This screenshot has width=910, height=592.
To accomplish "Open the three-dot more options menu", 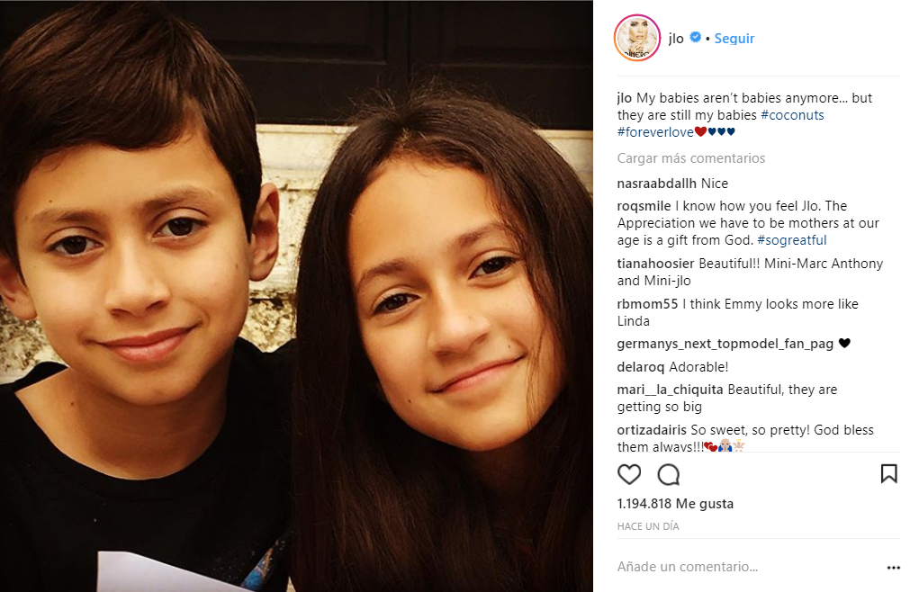I will coord(893,568).
